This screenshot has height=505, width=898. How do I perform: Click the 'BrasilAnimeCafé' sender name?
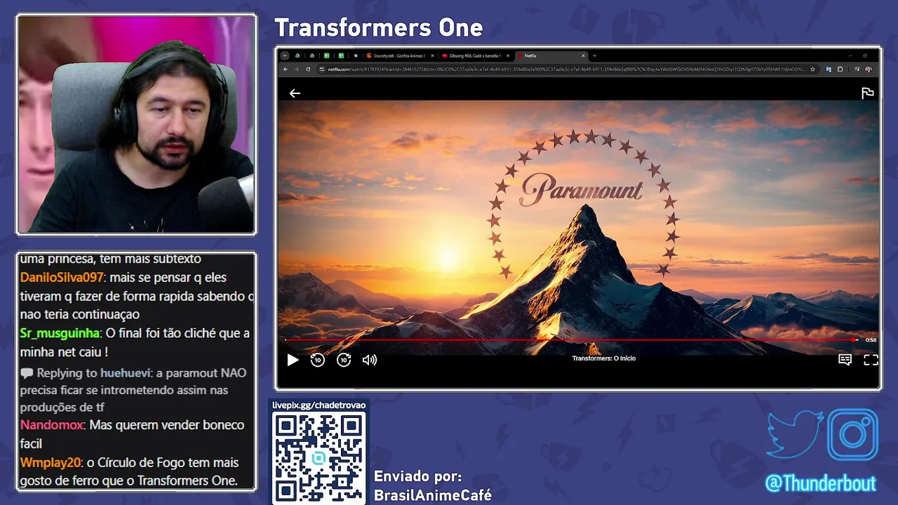tap(433, 495)
